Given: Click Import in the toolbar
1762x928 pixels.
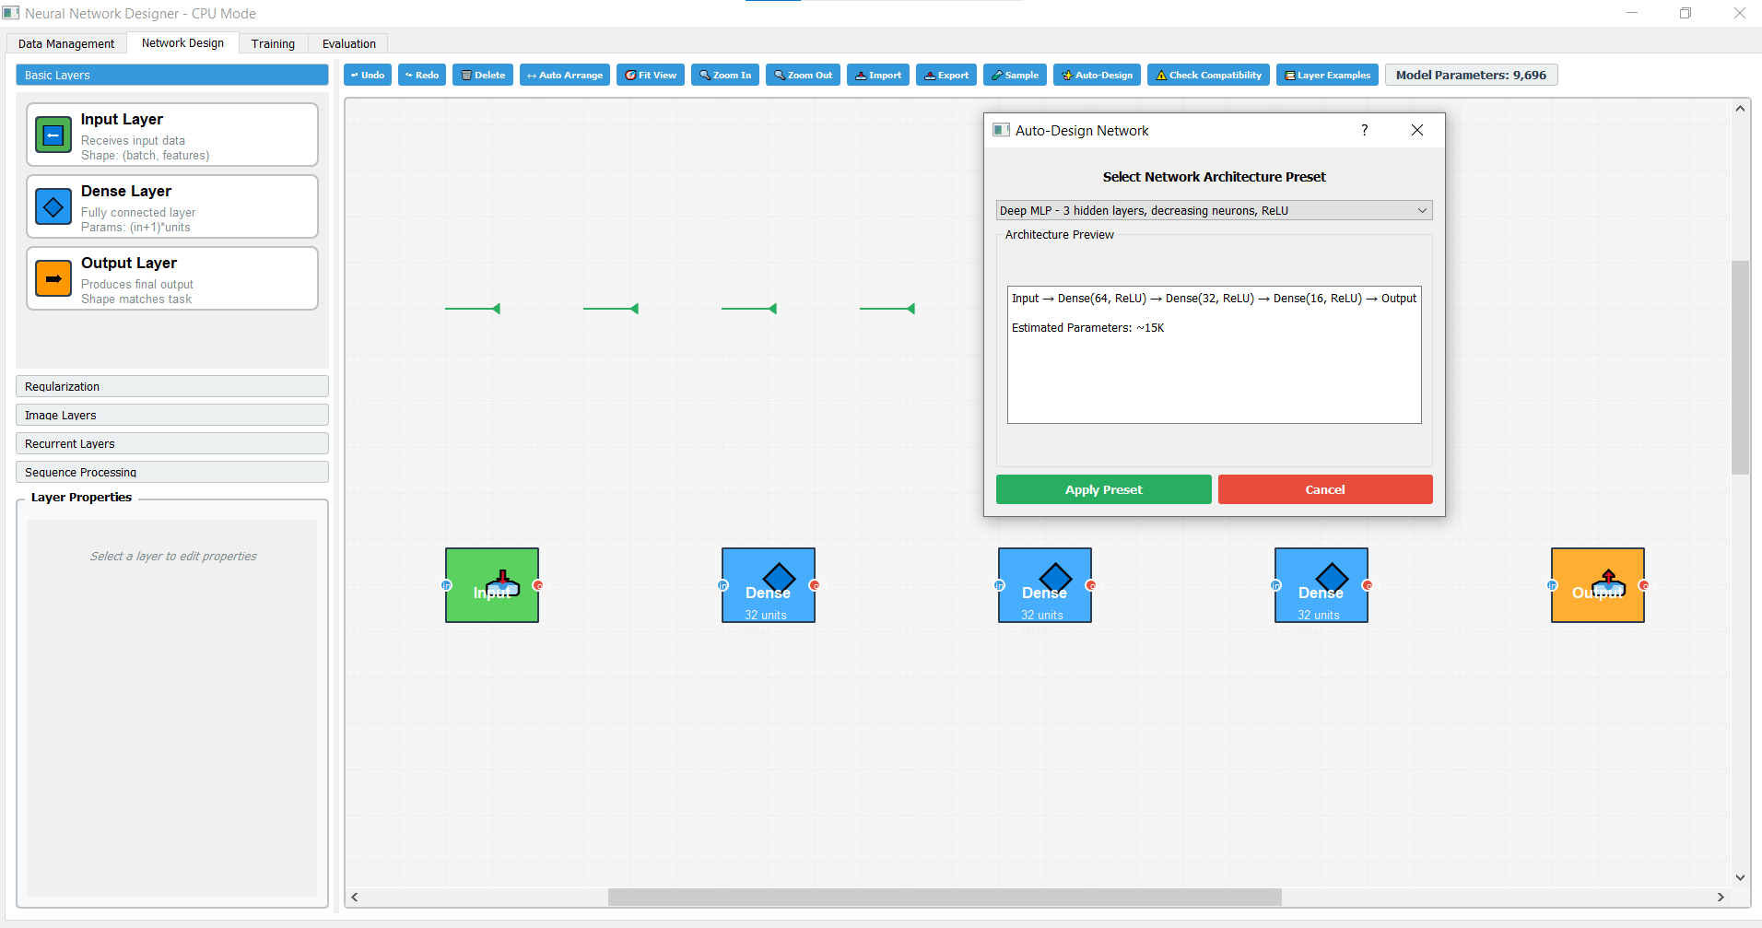Looking at the screenshot, I should coord(878,76).
